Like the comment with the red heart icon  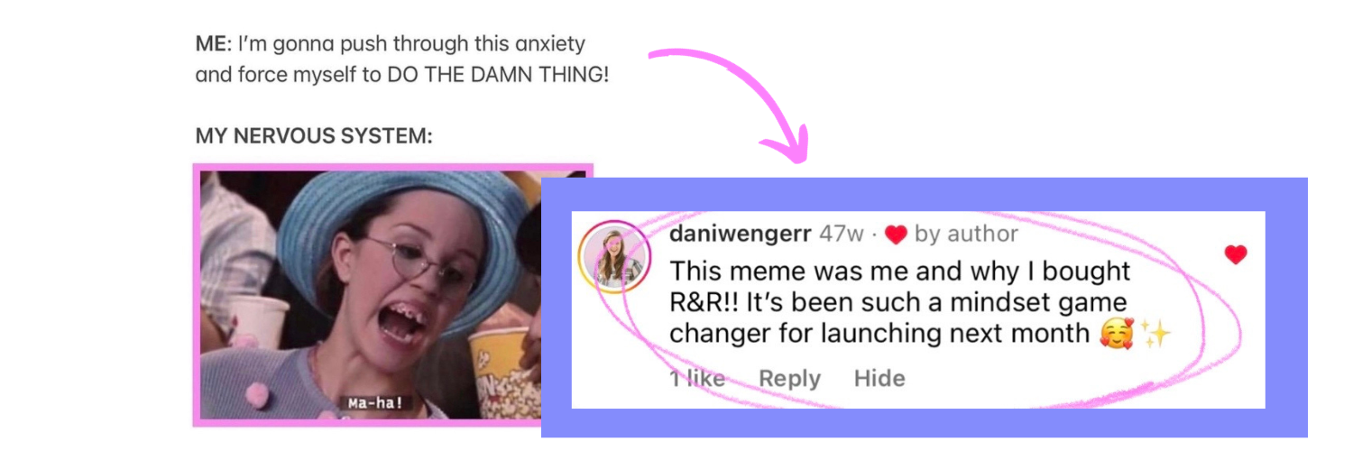pos(1236,255)
